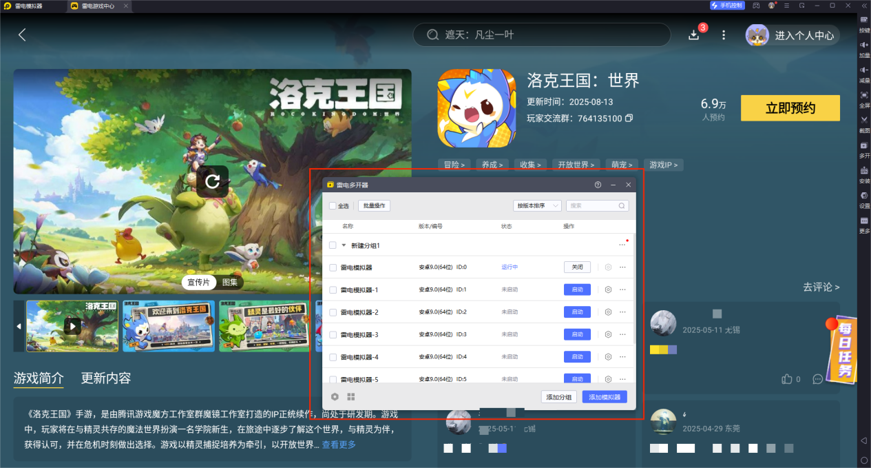Click previous arrow on thumbnail strip

[19, 326]
